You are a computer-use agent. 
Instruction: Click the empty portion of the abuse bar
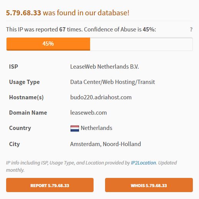141,44
